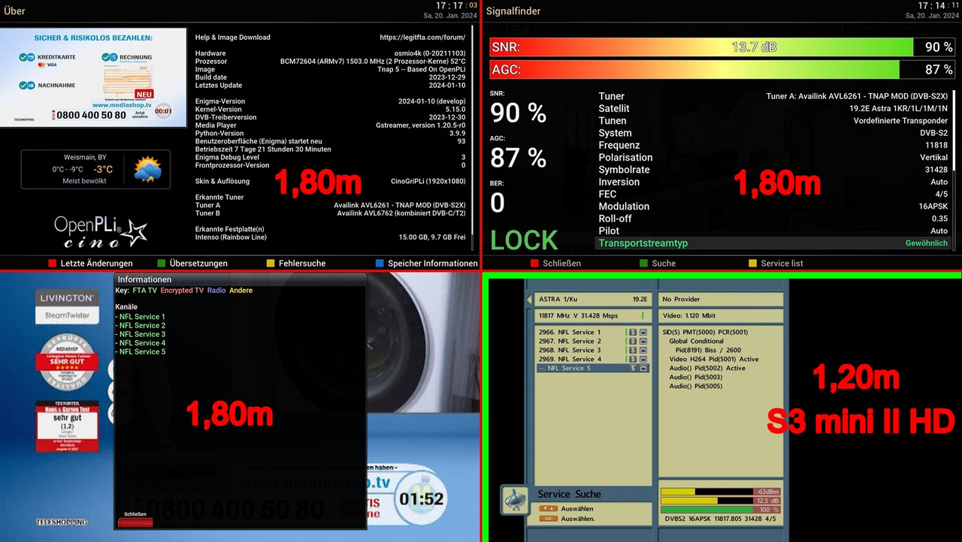Click 'NFL Service 5' in Informationen Kanäle list
Screen dimensions: 962x542
tap(141, 351)
